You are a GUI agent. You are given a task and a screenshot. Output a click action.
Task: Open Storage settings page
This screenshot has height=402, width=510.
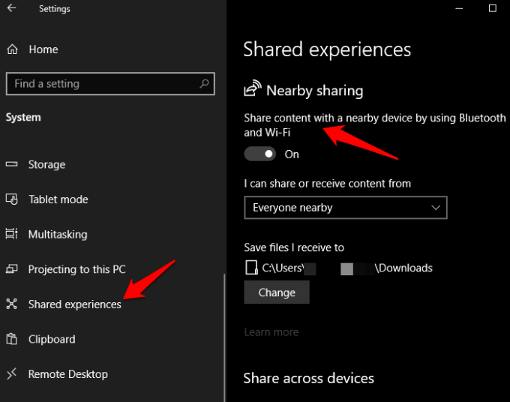46,165
